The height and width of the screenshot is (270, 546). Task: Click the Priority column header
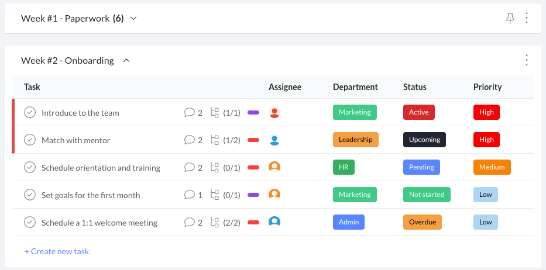click(487, 87)
